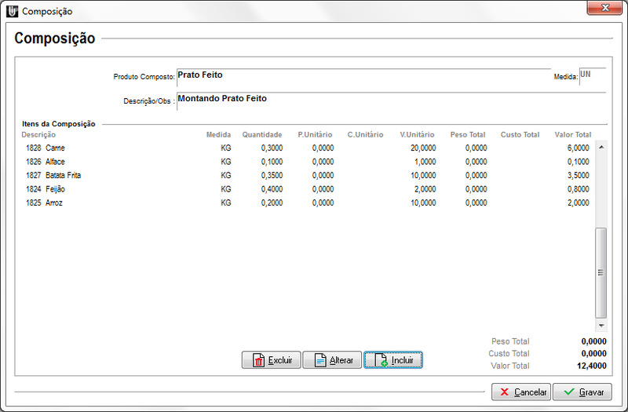Click the application icon in title bar
This screenshot has height=412, width=628.
point(12,11)
